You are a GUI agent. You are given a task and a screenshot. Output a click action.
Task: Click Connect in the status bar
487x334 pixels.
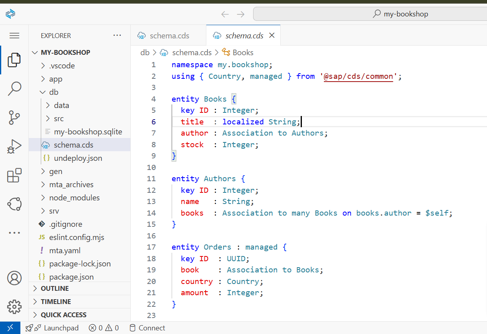147,328
